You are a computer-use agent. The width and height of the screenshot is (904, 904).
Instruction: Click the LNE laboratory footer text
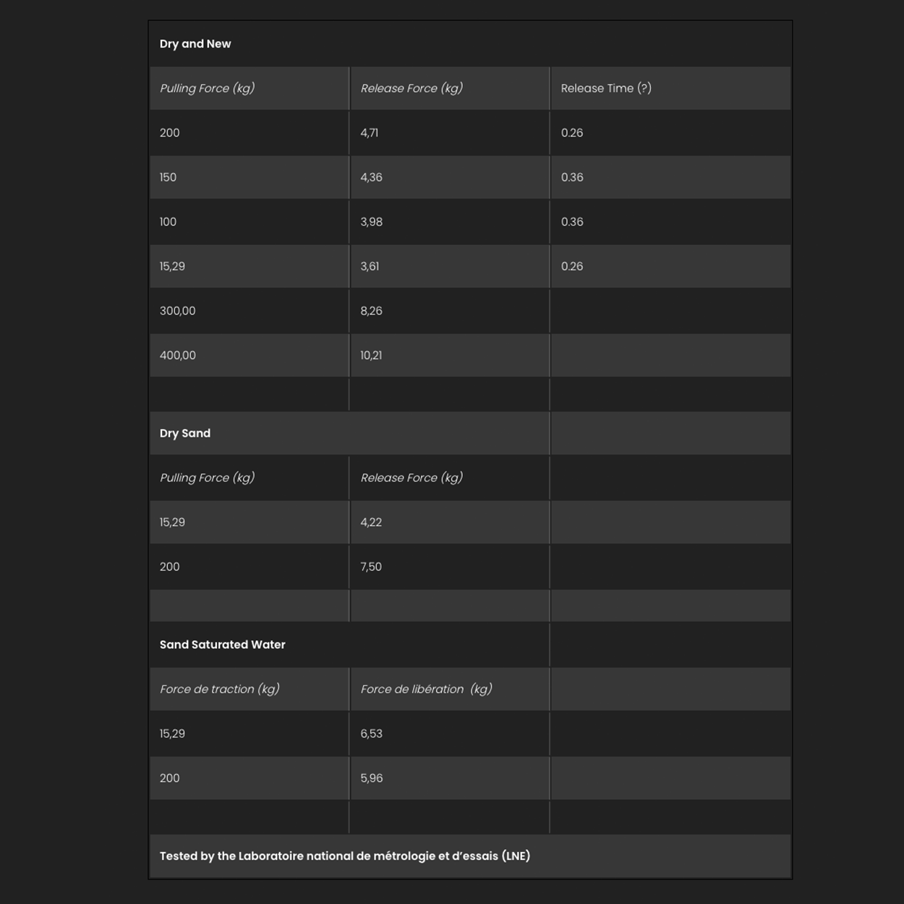(x=345, y=856)
